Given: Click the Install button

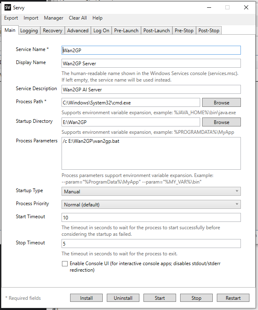Looking at the screenshot, I should pos(86,298).
